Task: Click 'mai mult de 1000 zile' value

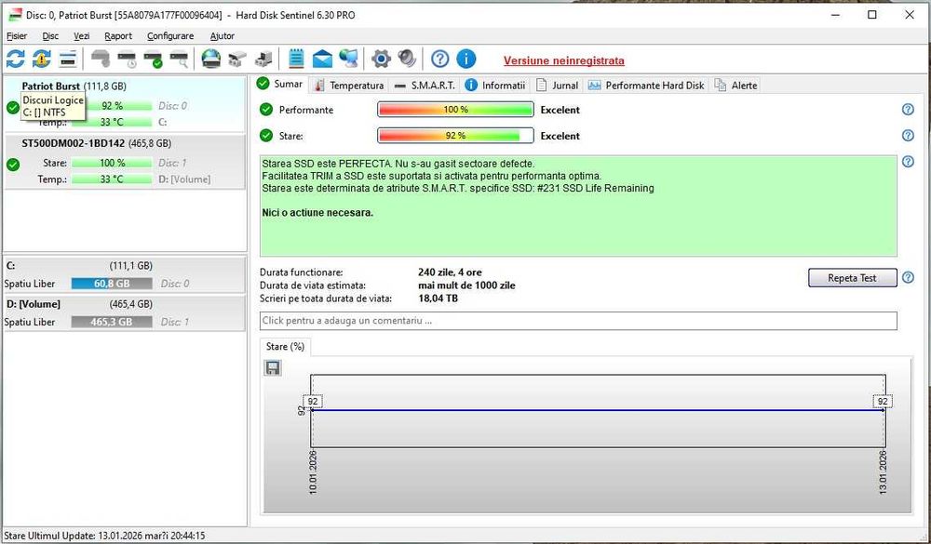Action: pyautogui.click(x=466, y=285)
